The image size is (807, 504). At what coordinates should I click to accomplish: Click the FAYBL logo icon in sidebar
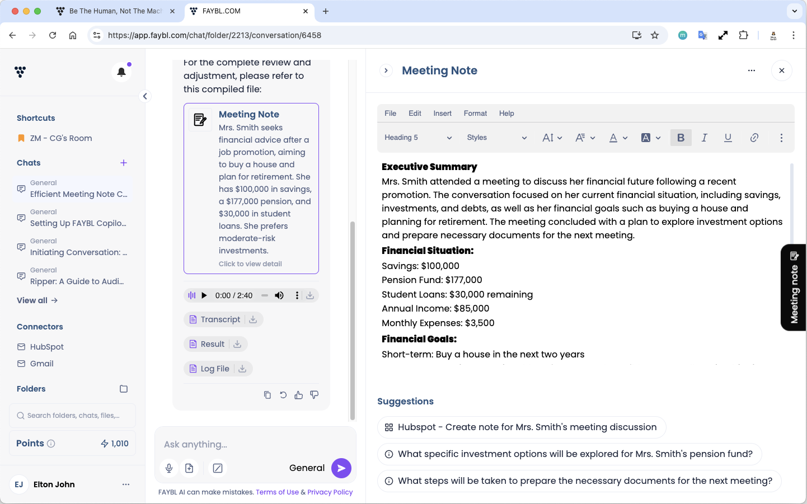(x=21, y=72)
